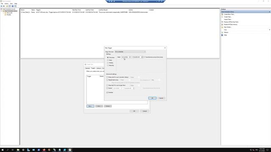Check Stop task if it runs longer than
The height and width of the screenshot is (152, 271).
coord(107,85)
